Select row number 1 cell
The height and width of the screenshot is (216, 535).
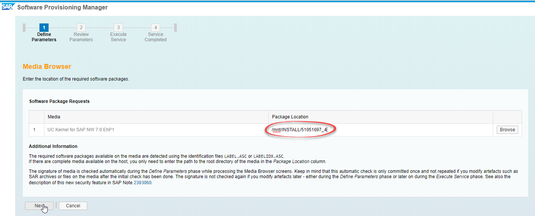[x=36, y=130]
